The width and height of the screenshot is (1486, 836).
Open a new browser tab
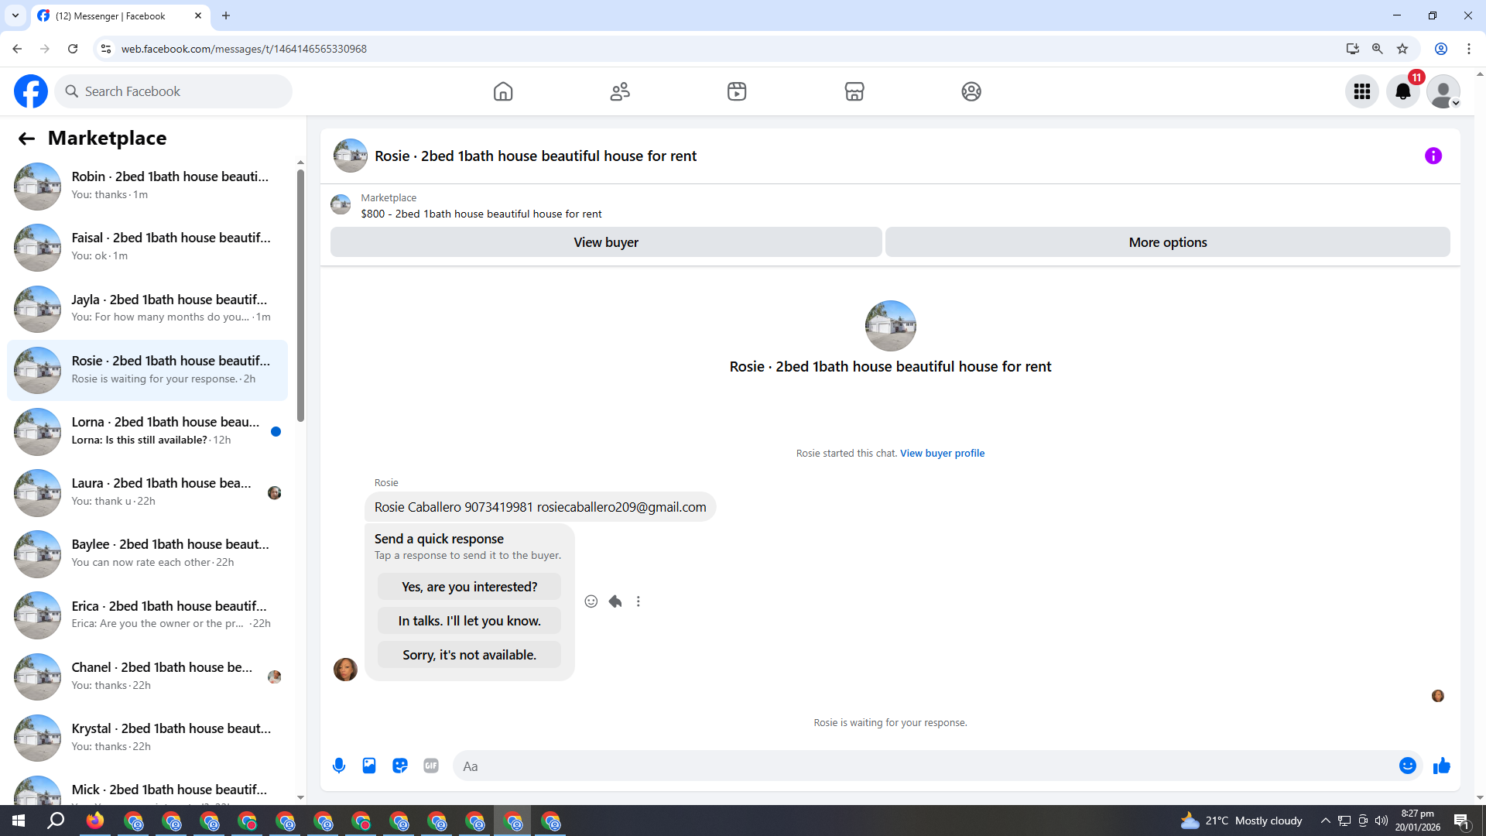click(x=226, y=15)
